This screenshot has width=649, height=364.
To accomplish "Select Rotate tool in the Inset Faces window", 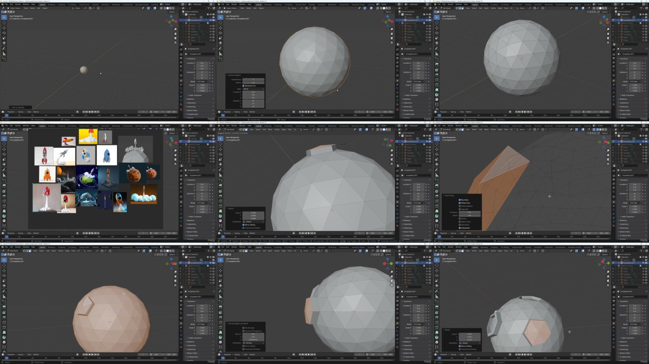I will 437,154.
